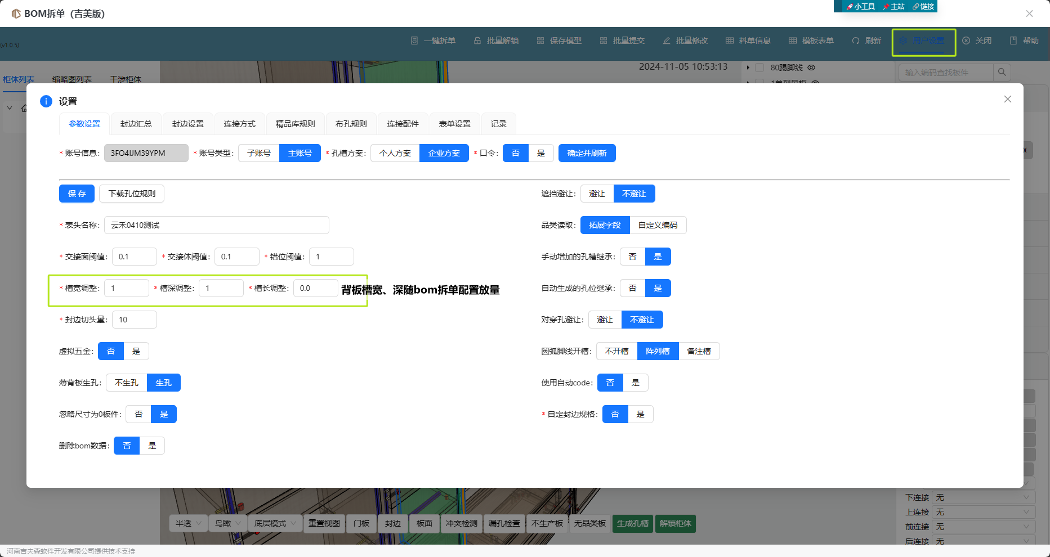The height and width of the screenshot is (557, 1050).
Task: Check the 80踢脚线 checkbox
Action: click(759, 68)
